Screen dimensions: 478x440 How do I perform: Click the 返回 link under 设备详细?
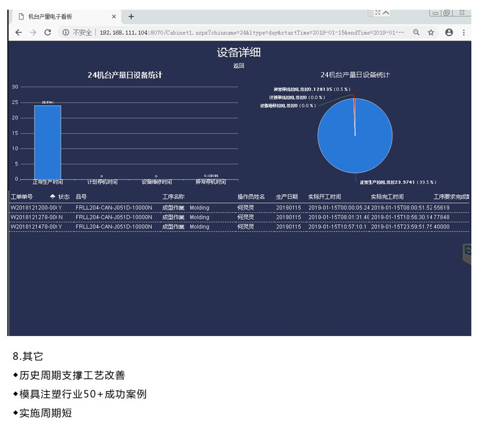click(239, 66)
